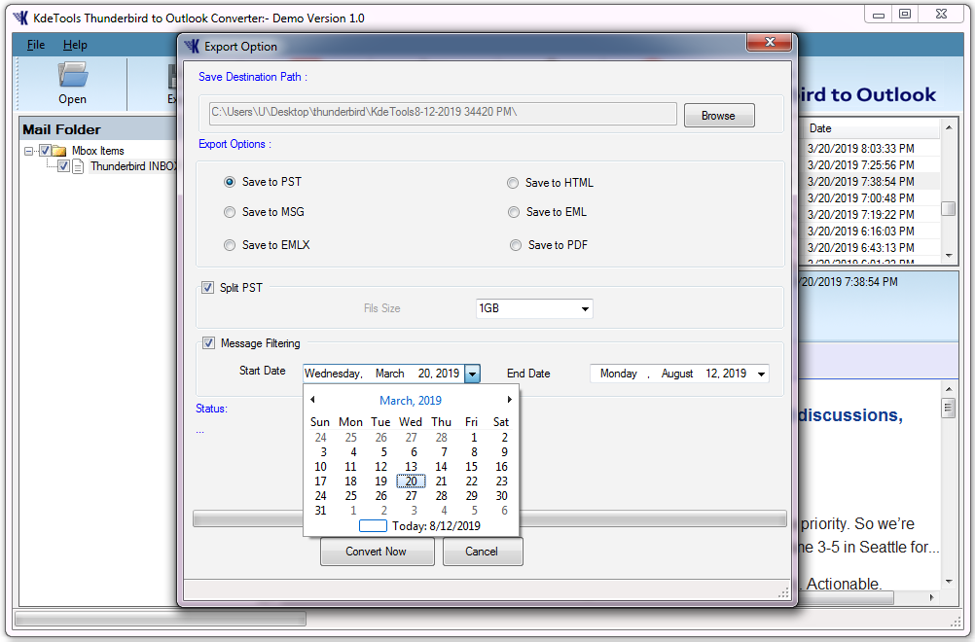The width and height of the screenshot is (975, 642).
Task: Select Save to PST radio button
Action: pyautogui.click(x=230, y=182)
